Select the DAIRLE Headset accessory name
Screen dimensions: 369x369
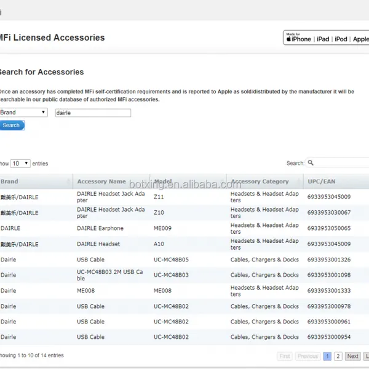[98, 244]
